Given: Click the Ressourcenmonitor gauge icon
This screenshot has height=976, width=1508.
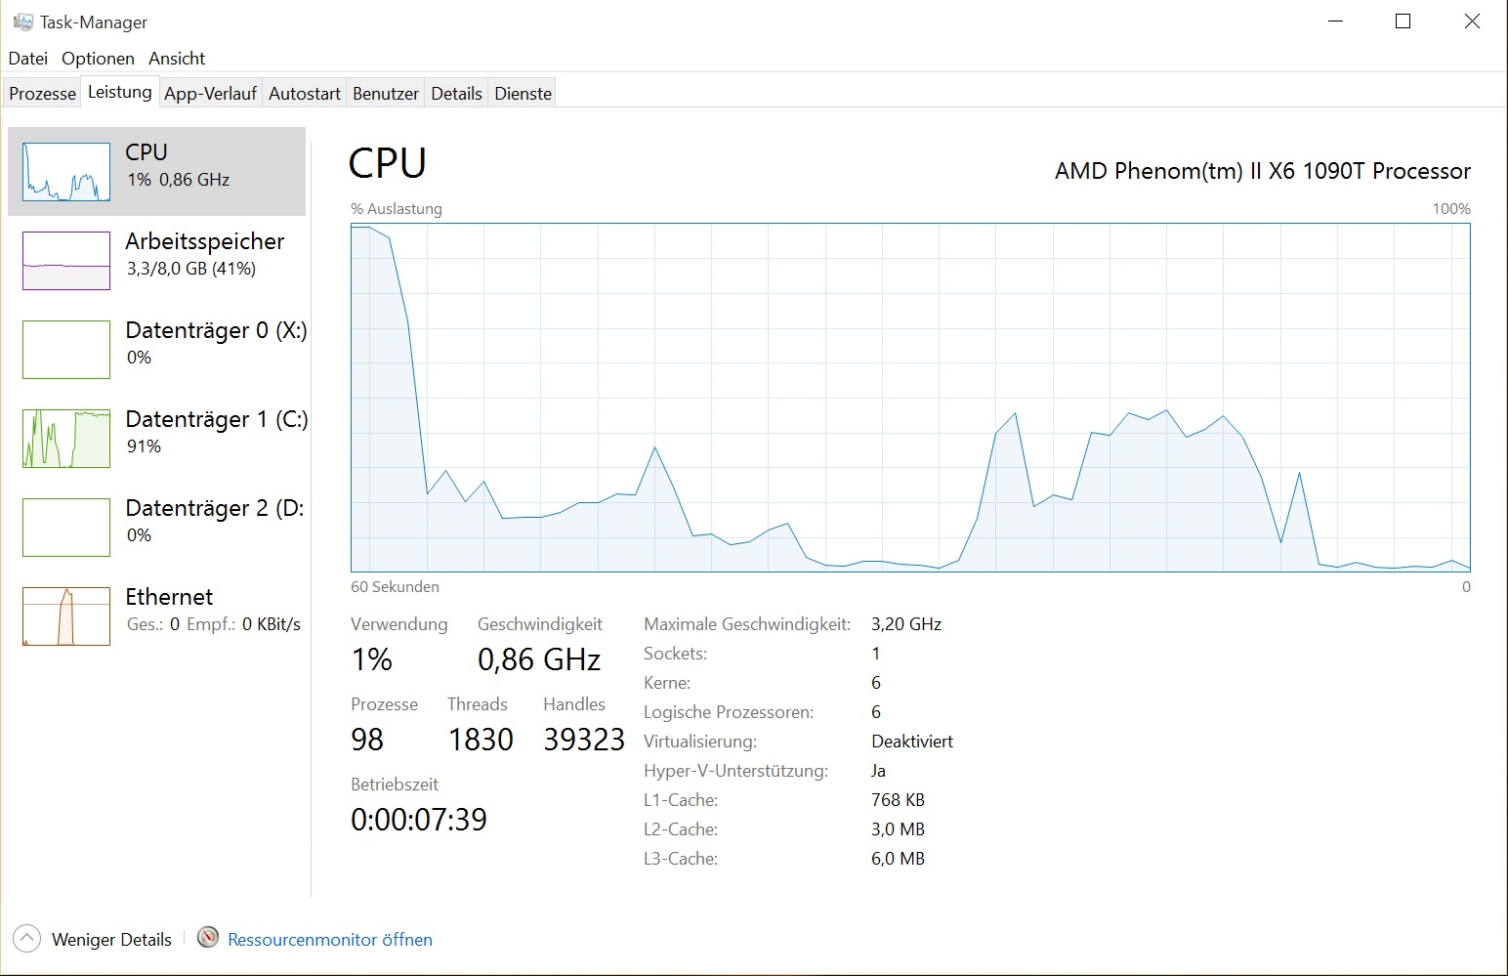Looking at the screenshot, I should 208,938.
